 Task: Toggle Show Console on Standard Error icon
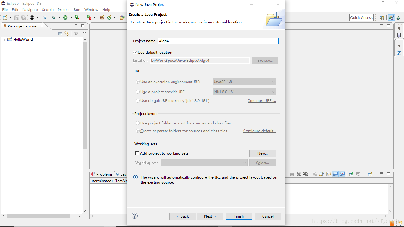click(x=342, y=174)
